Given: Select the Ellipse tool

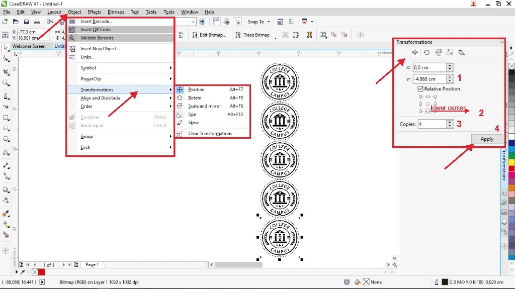Looking at the screenshot, I should pyautogui.click(x=6, y=128).
